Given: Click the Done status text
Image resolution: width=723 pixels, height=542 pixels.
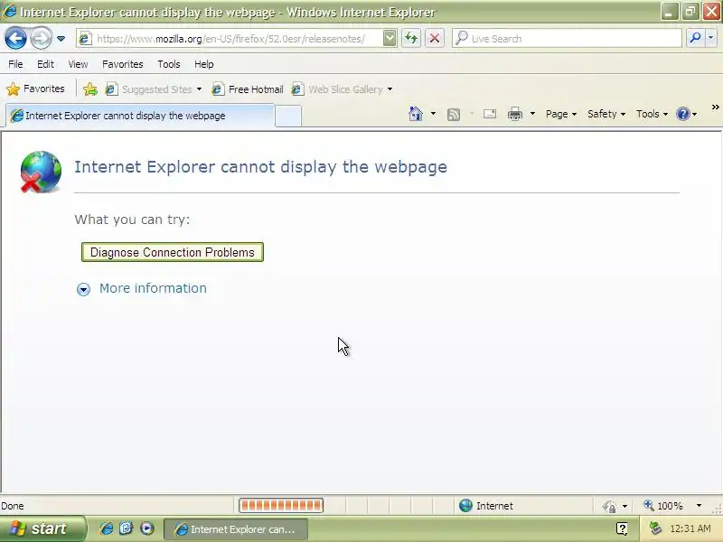Looking at the screenshot, I should tap(13, 506).
